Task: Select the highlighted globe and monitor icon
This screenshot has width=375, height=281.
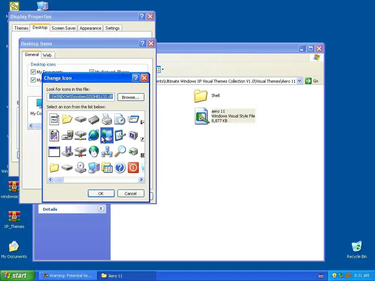Action: [107, 135]
